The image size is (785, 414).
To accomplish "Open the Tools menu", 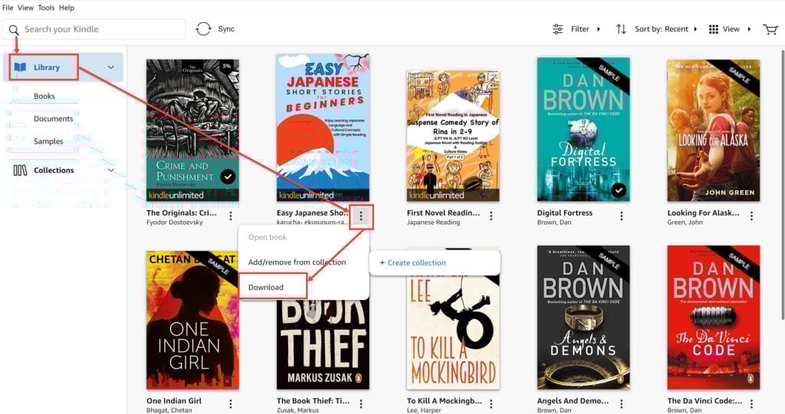I will [46, 8].
